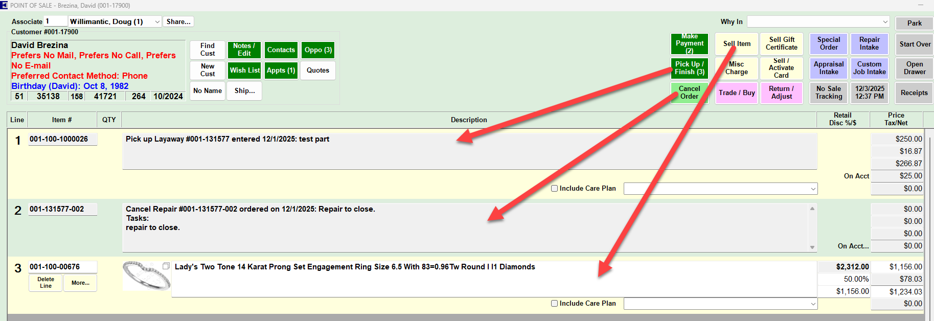Click the Associate number input field
The image size is (934, 321).
point(55,21)
